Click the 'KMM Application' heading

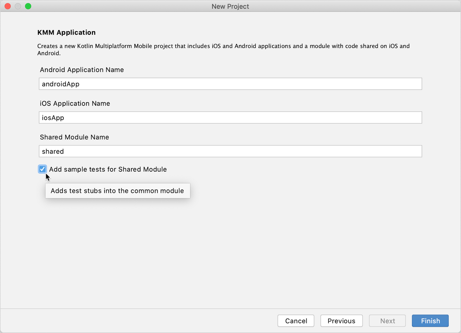66,32
